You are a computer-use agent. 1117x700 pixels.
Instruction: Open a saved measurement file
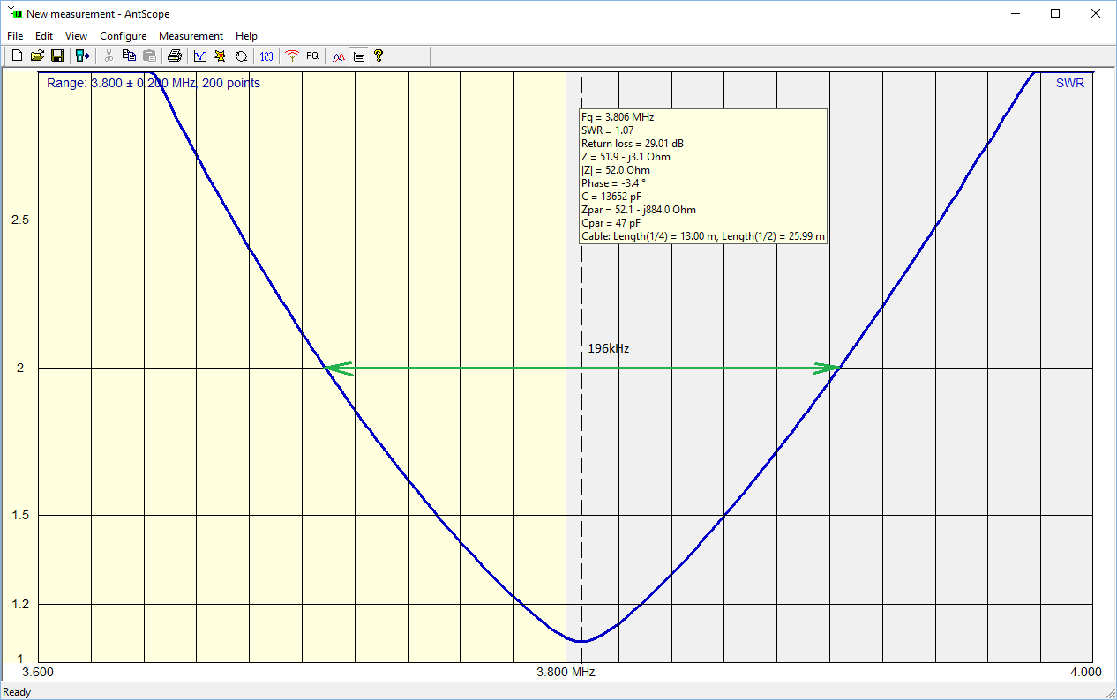pyautogui.click(x=37, y=56)
